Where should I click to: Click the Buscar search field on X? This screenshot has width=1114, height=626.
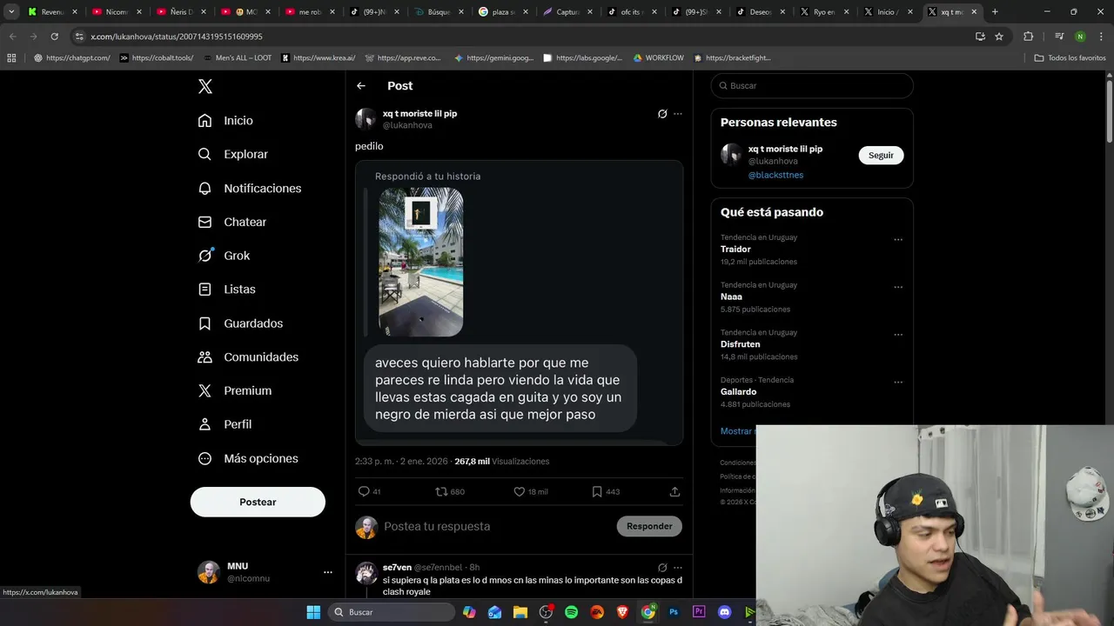point(812,86)
